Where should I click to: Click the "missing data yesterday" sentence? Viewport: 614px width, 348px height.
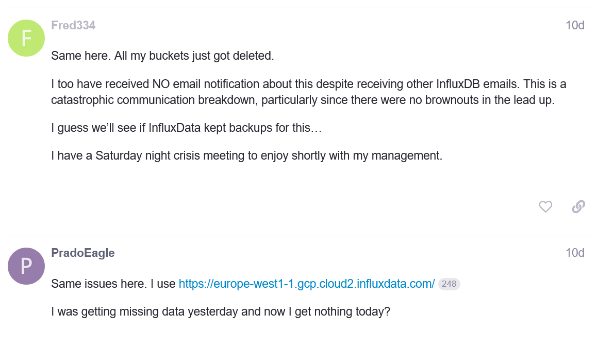pos(221,311)
